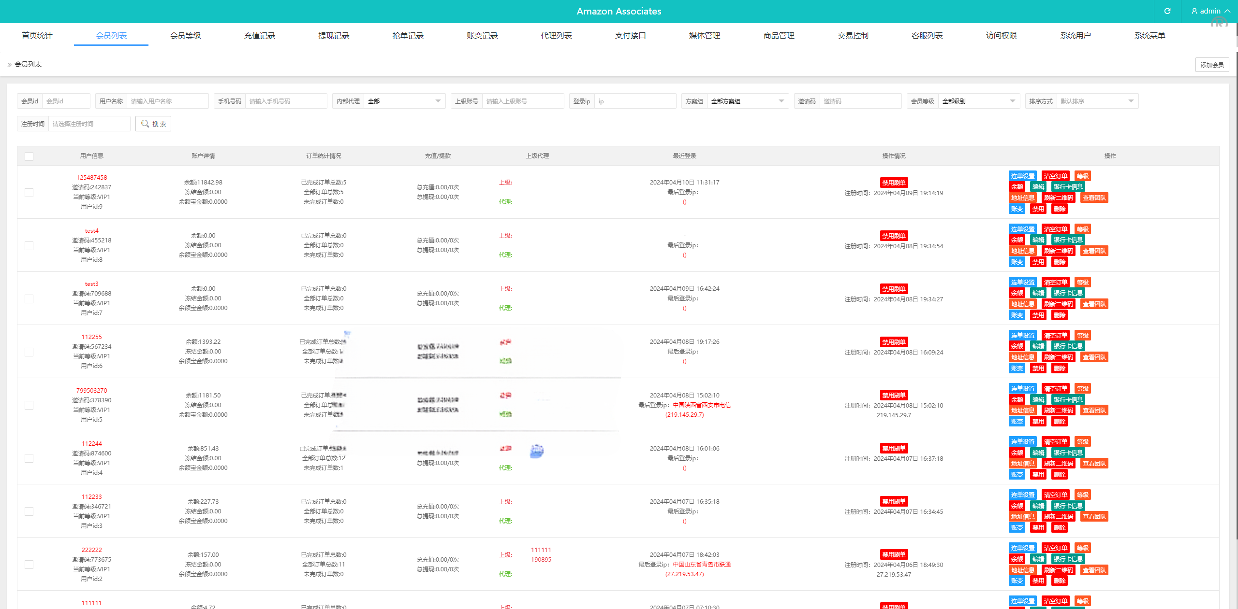Open the 内部代理 dropdown showing 全部
Image resolution: width=1238 pixels, height=609 pixels.
404,101
